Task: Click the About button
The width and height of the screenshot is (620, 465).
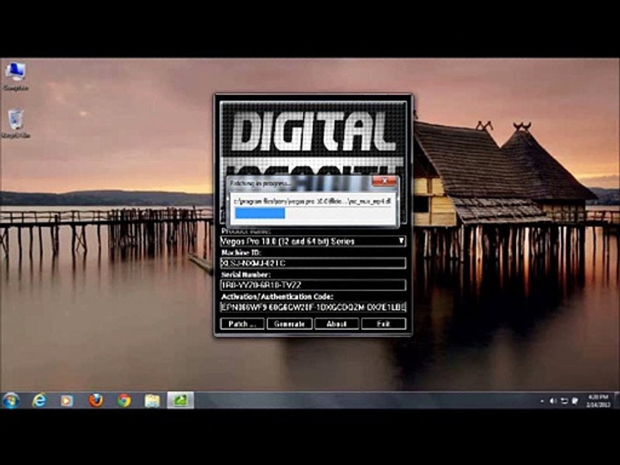Action: pyautogui.click(x=336, y=324)
